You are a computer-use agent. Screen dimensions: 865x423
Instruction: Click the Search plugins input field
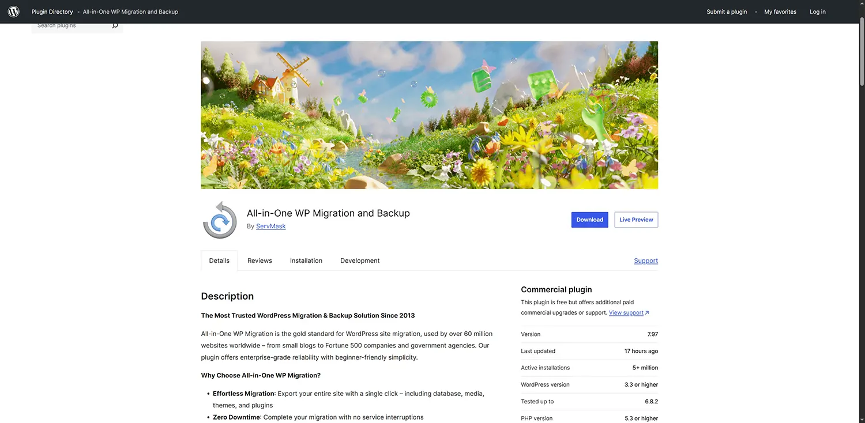point(69,25)
